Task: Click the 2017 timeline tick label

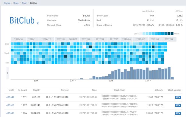Action: click(x=149, y=81)
